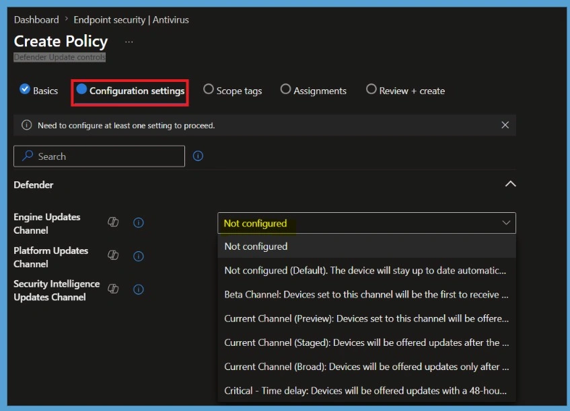Focus the Search settings field
570x411 pixels.
click(x=99, y=156)
